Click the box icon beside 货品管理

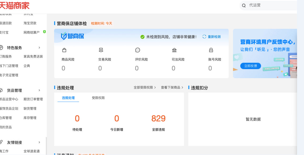[1, 90]
